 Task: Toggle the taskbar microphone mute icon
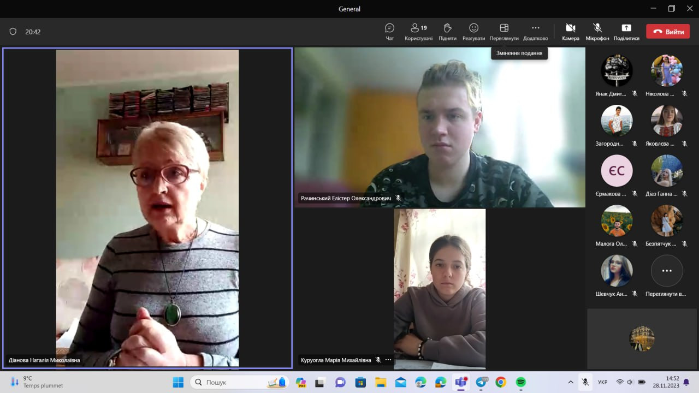click(x=585, y=382)
